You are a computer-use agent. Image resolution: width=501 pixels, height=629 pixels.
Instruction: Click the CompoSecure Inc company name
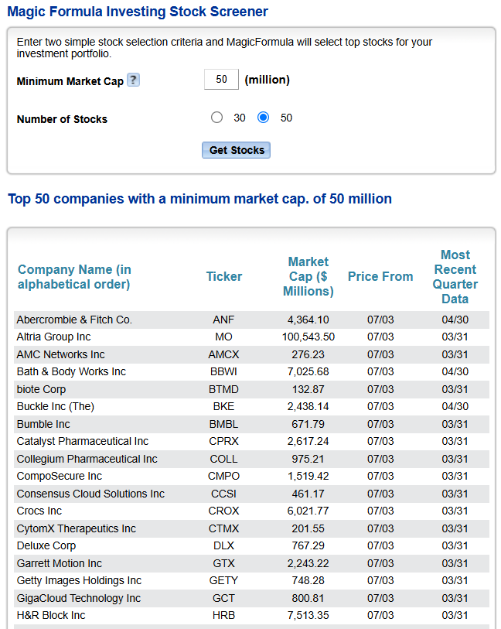(x=60, y=476)
